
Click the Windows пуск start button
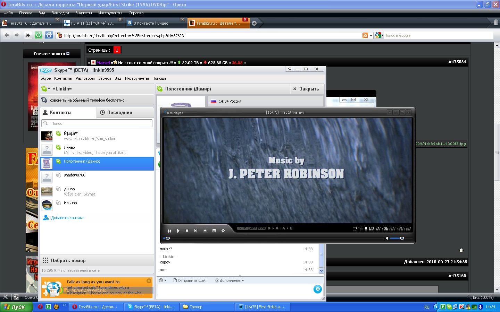16,307
